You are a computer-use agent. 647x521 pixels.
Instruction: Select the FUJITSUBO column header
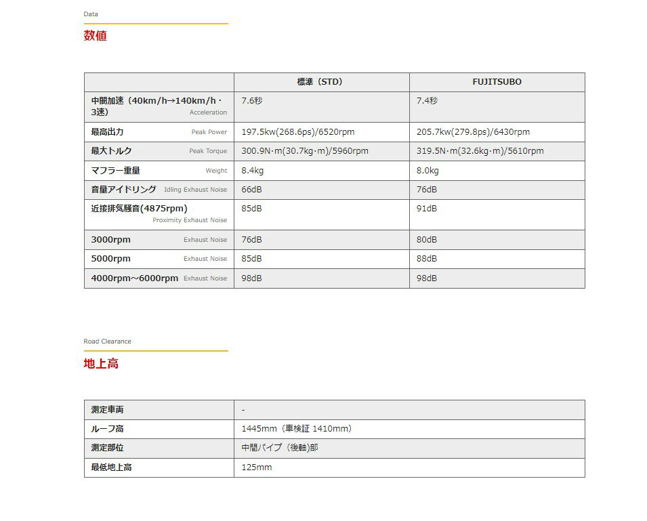[x=497, y=82]
